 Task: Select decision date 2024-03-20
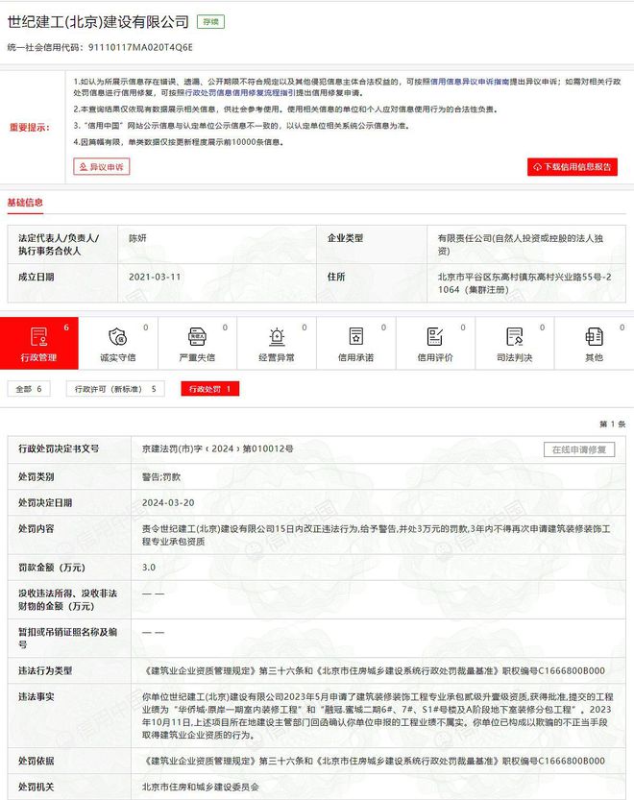(x=168, y=502)
